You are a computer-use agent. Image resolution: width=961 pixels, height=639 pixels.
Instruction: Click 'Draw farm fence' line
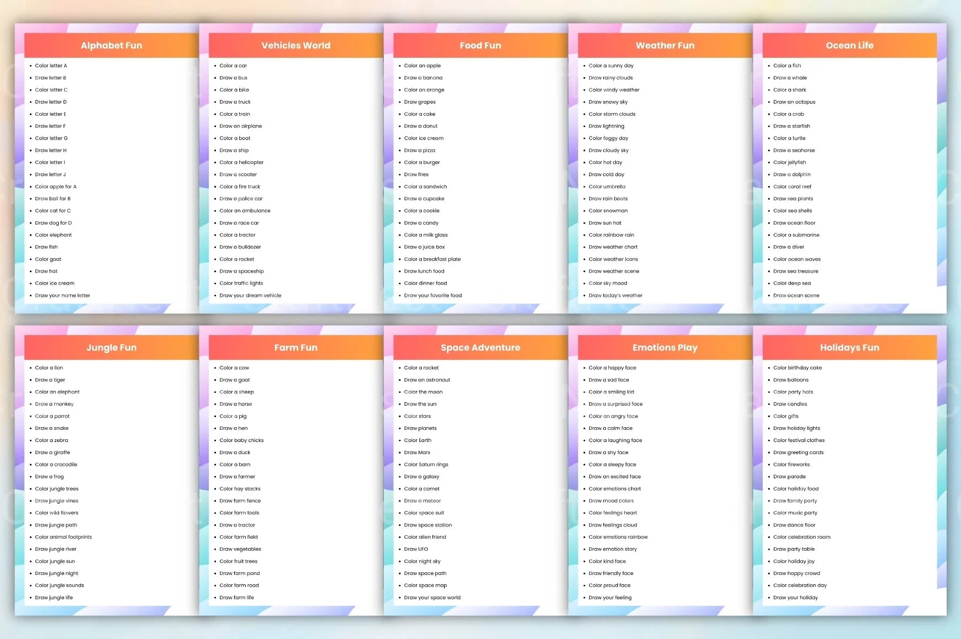click(240, 501)
